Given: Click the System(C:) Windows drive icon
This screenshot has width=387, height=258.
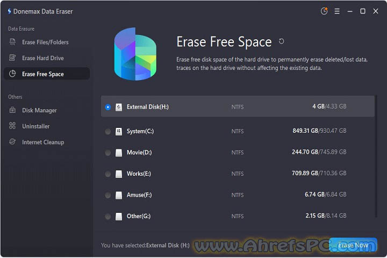Looking at the screenshot, I should point(119,131).
